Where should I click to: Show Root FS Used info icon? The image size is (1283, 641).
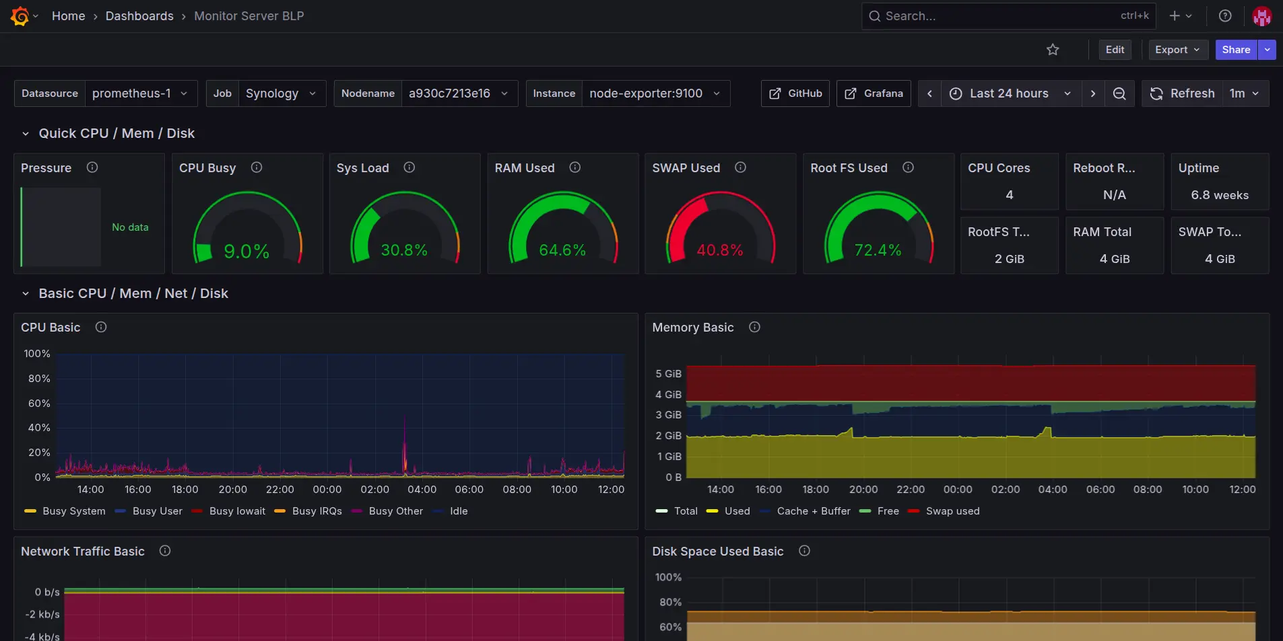tap(909, 167)
